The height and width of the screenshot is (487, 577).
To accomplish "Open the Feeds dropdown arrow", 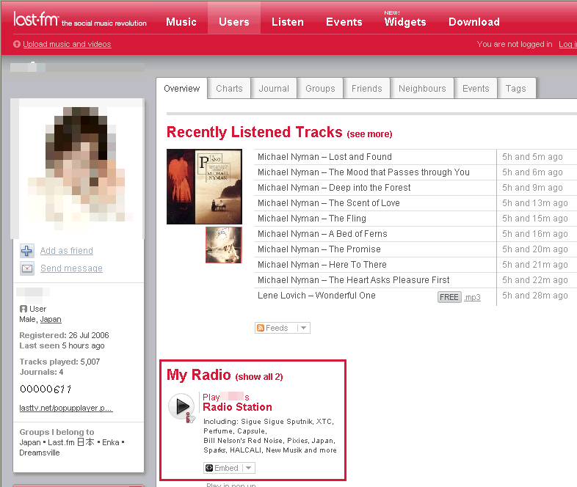I will [304, 328].
